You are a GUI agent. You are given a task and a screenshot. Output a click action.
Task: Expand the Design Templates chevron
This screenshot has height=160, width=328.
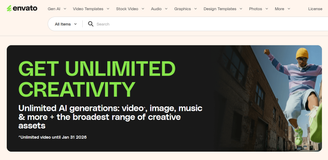(x=241, y=9)
